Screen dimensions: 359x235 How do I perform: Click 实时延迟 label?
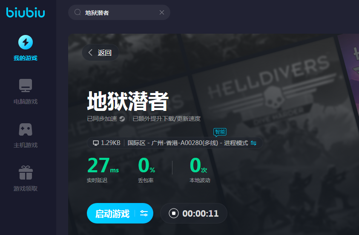click(x=97, y=180)
